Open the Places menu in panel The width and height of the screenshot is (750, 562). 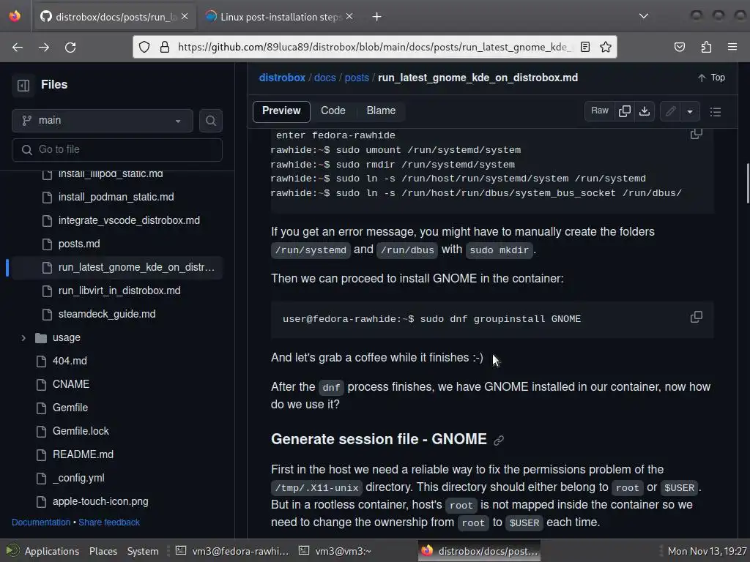(x=103, y=551)
